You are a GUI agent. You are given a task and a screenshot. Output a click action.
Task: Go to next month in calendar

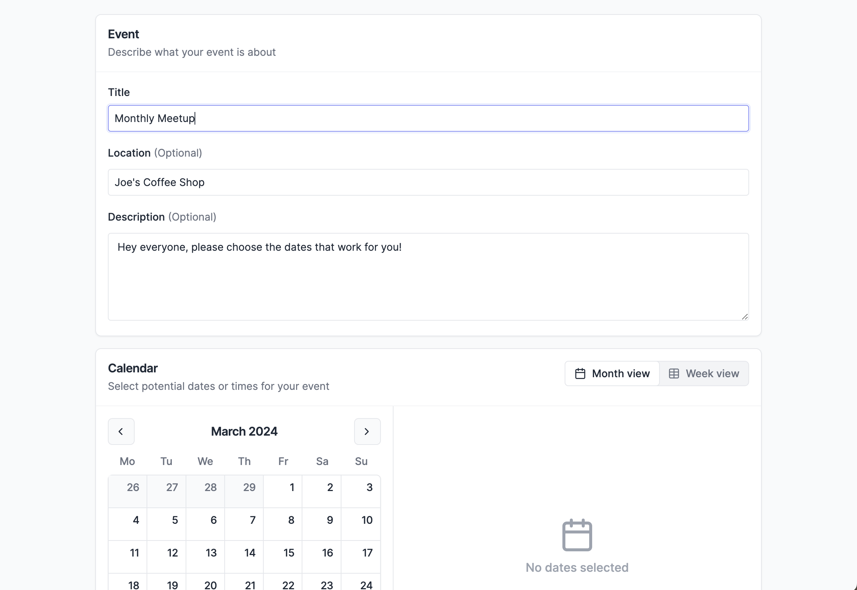coord(367,432)
